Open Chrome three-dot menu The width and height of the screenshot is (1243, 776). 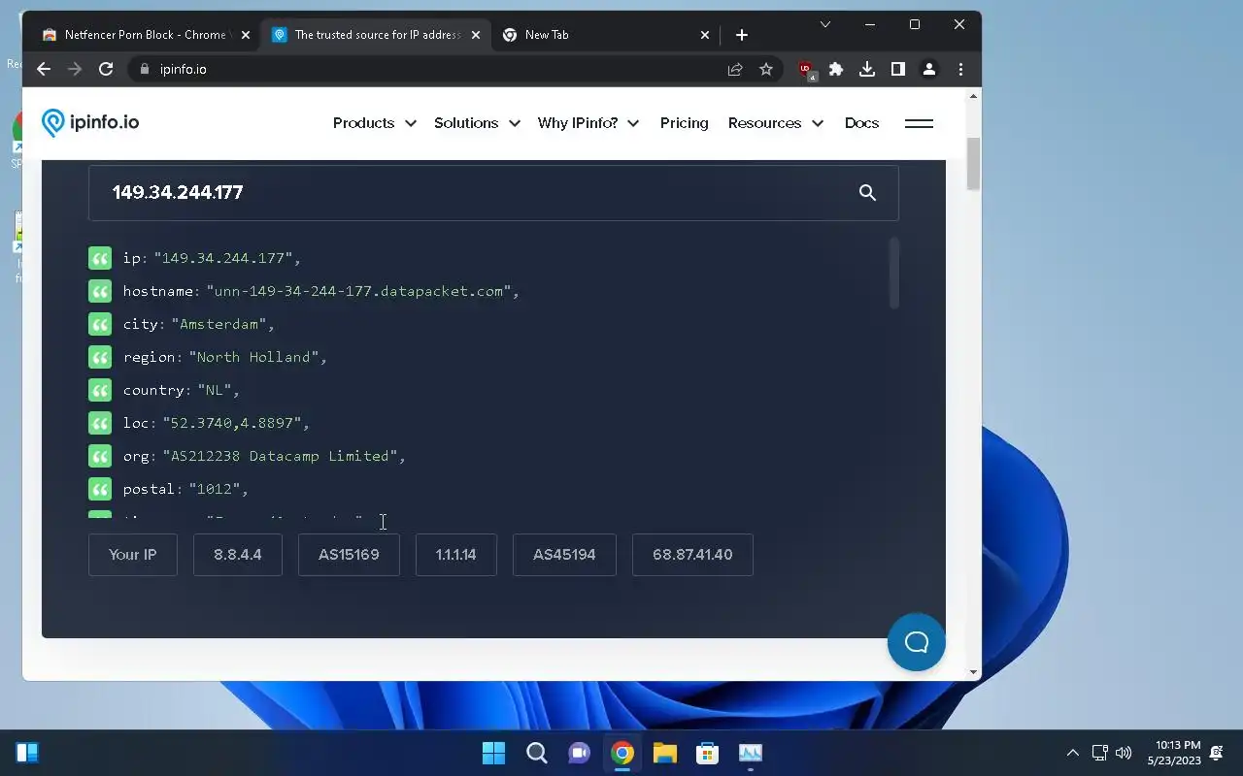960,69
